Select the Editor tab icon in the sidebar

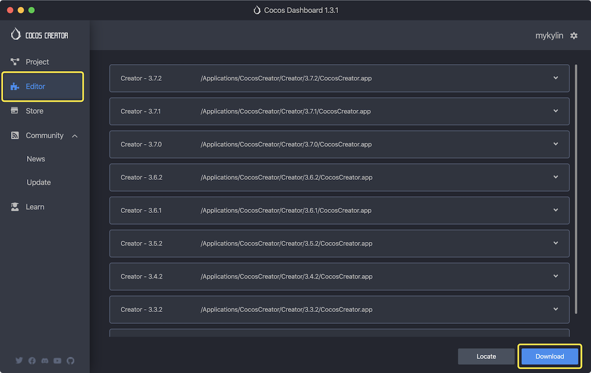point(15,87)
